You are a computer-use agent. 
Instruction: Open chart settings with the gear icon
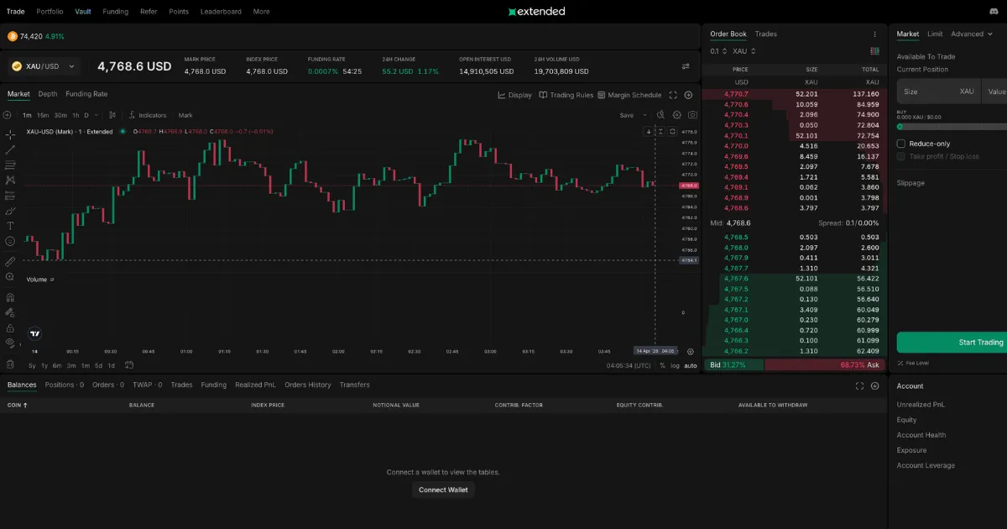676,115
